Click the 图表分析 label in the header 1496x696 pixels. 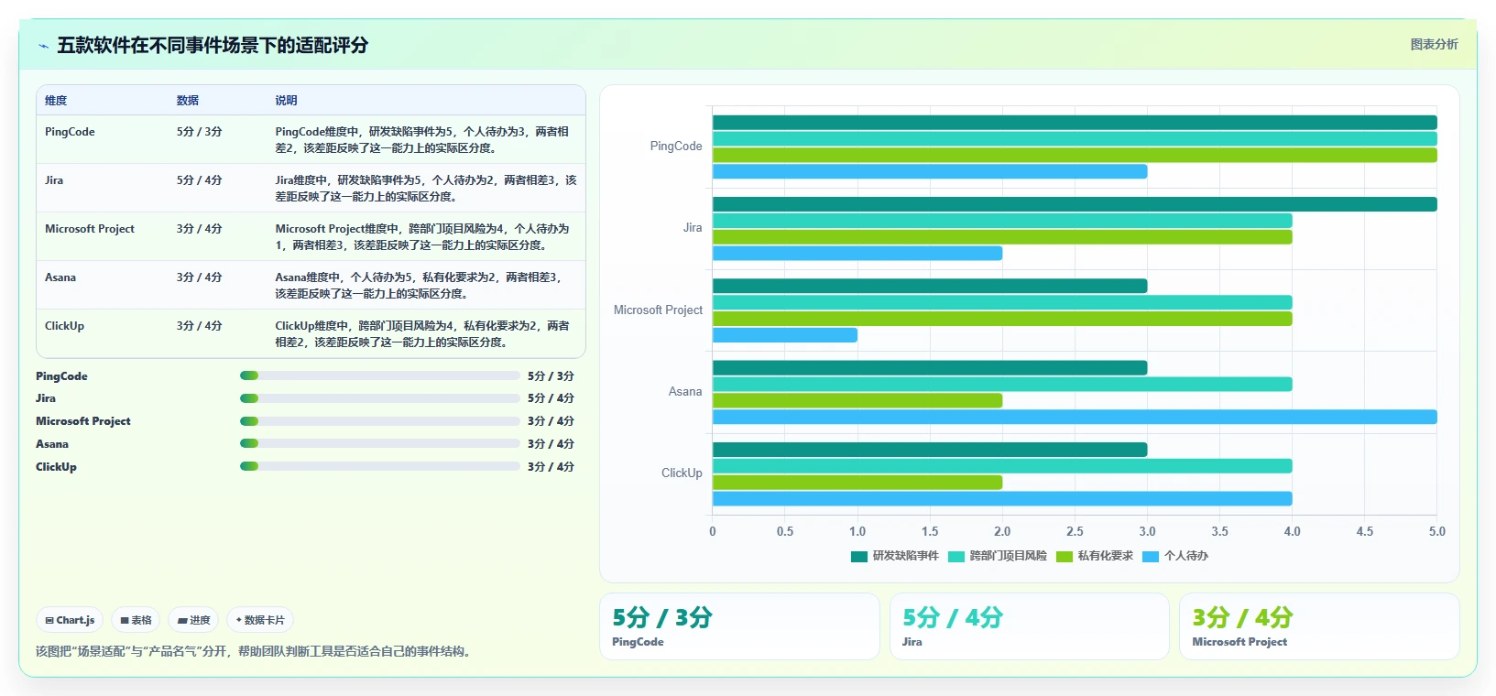click(x=1434, y=44)
